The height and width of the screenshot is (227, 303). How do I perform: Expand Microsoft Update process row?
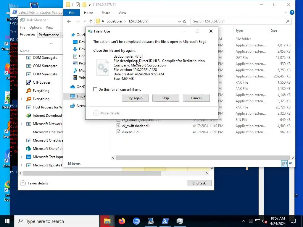point(21,165)
